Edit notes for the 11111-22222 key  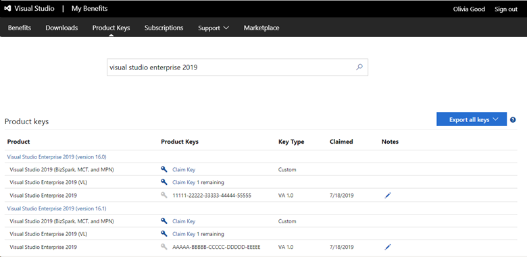pos(388,195)
